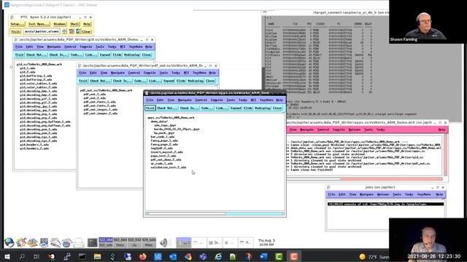The height and width of the screenshot is (262, 467).
Task: Select img2pdf_2.ada in the apps.ss list
Action: tap(161, 148)
